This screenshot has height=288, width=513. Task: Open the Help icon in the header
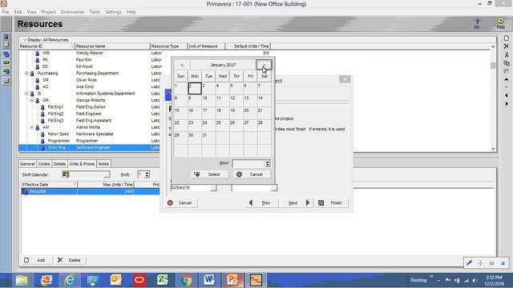click(x=500, y=23)
